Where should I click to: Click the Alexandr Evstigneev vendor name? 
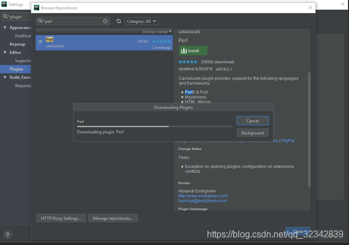(197, 191)
